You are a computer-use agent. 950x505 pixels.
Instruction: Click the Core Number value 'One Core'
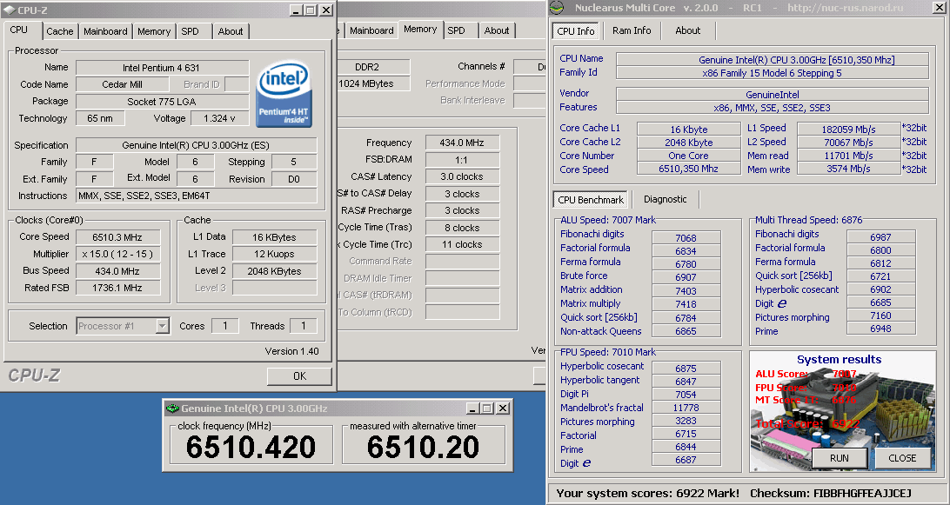tap(688, 156)
